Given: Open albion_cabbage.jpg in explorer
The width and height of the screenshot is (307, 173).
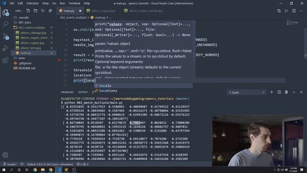Looking at the screenshot, I should 33,33.
